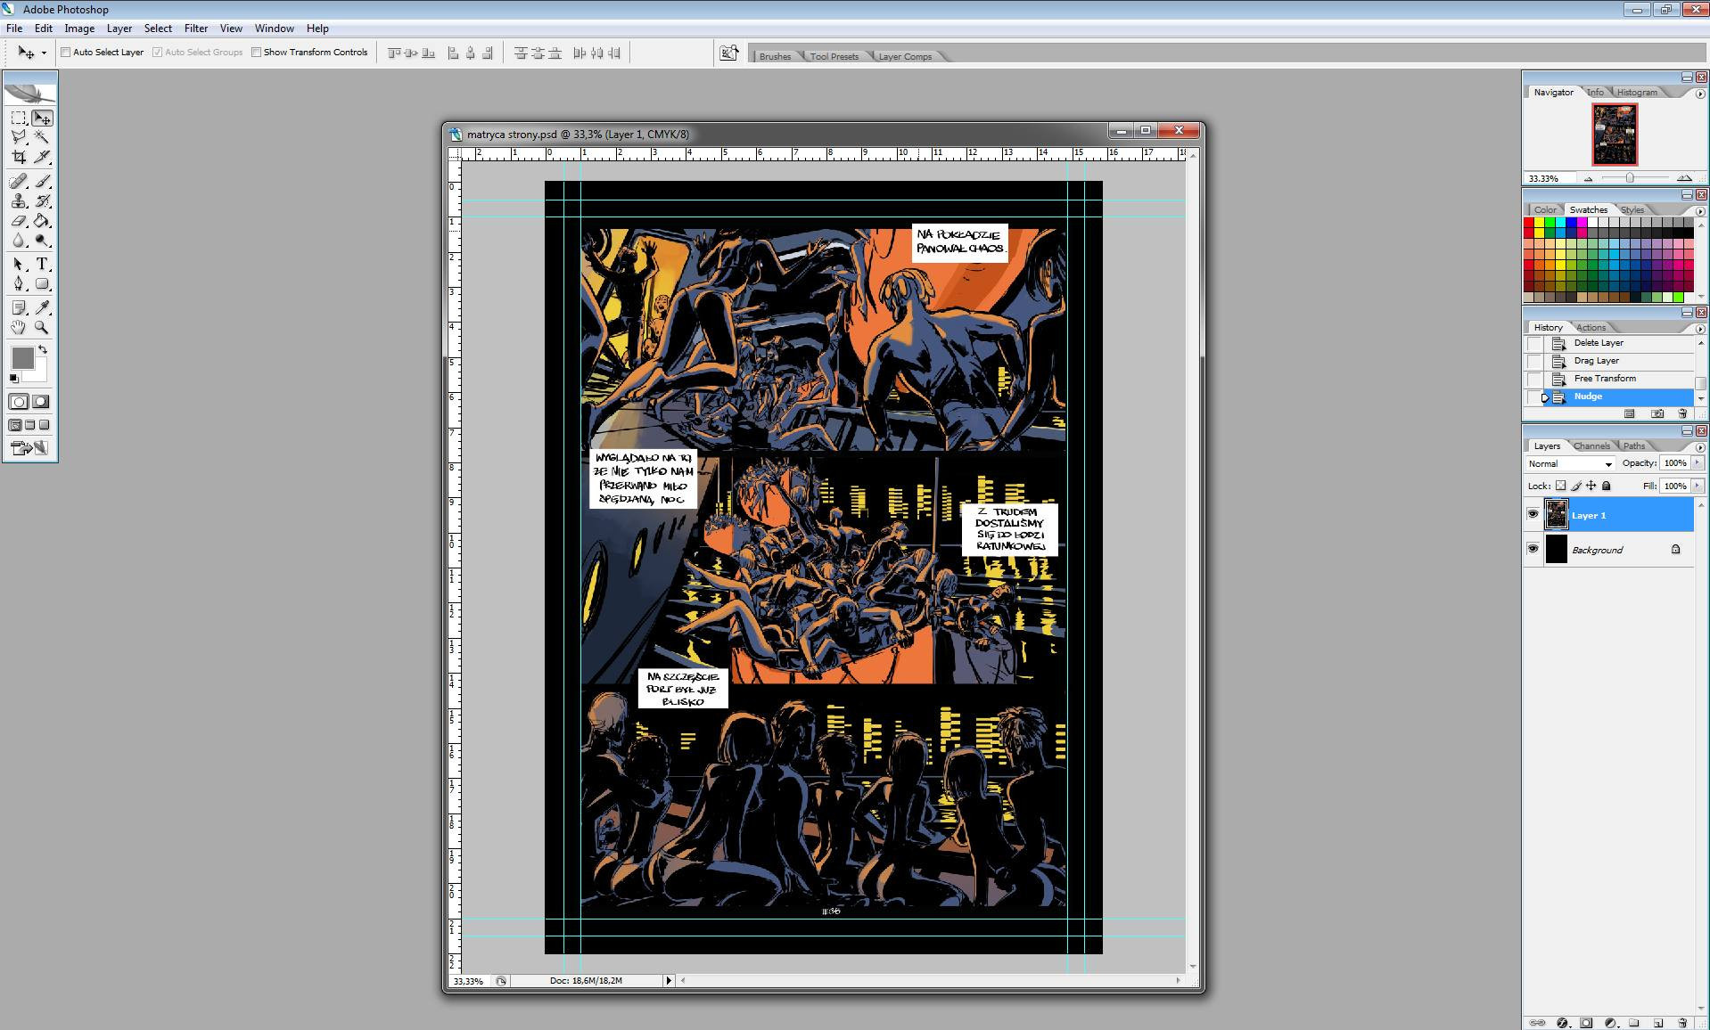This screenshot has width=1710, height=1030.
Task: Select the Dodge tool
Action: point(41,241)
